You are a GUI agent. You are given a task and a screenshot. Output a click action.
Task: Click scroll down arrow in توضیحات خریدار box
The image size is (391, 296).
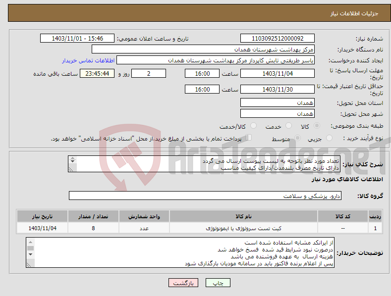click(30, 254)
